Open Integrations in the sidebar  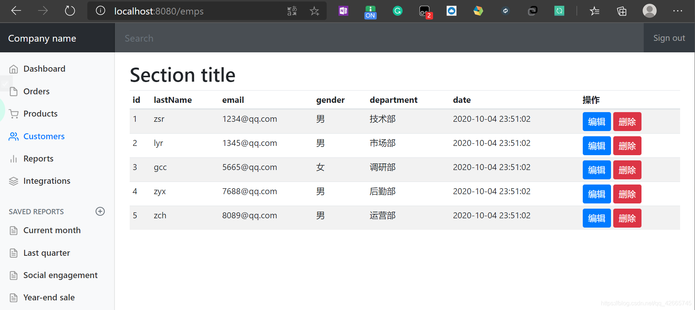(x=47, y=181)
